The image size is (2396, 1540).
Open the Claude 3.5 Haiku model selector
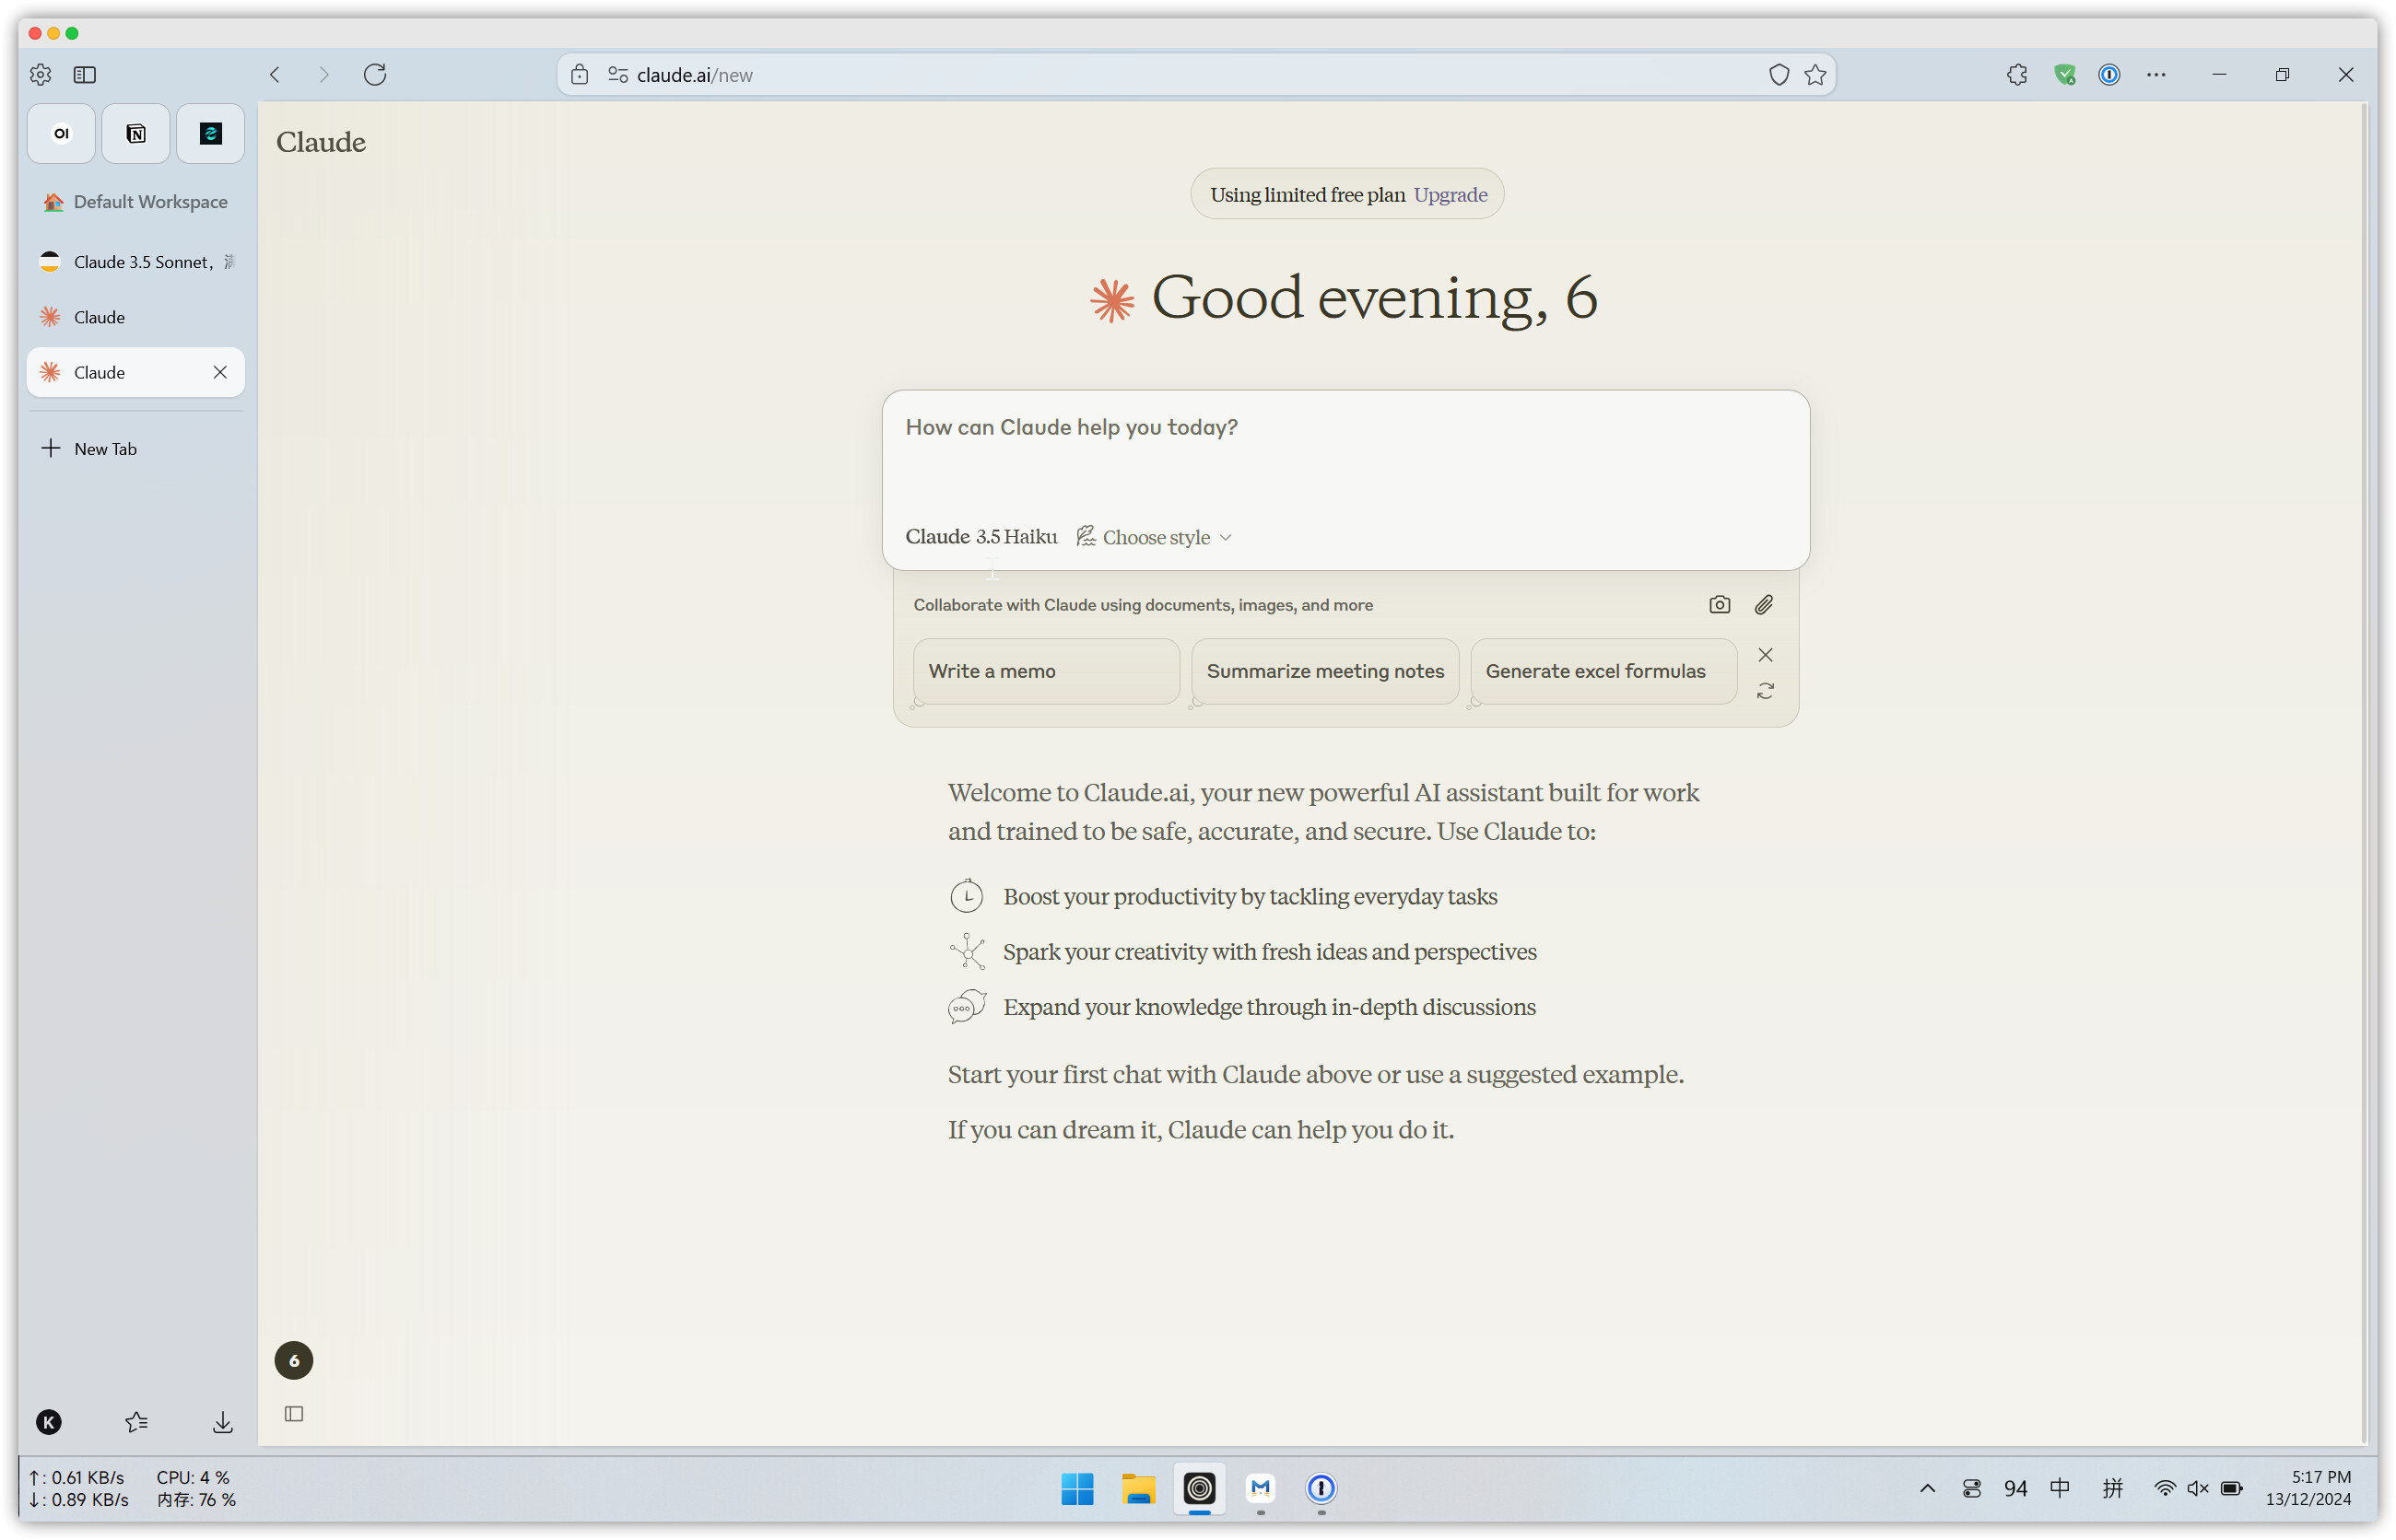981,537
